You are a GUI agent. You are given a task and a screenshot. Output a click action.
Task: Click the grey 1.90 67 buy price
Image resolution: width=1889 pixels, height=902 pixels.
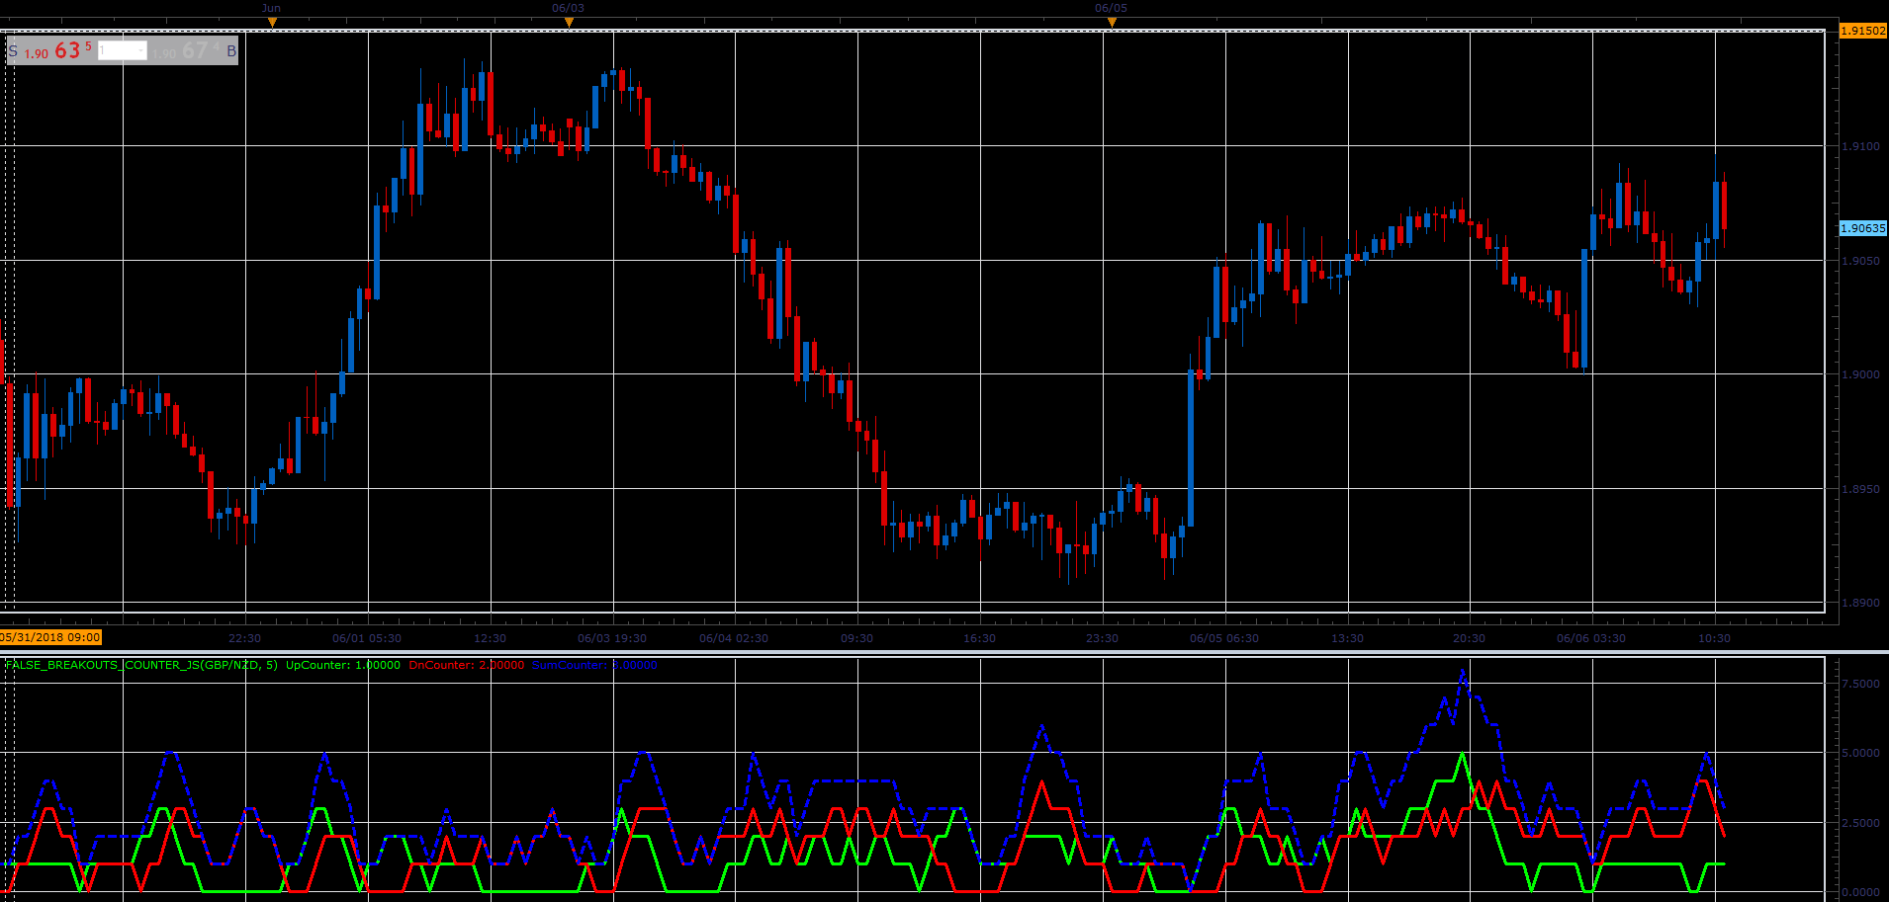186,50
